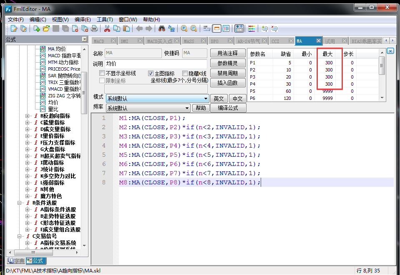400x275 pixels.
Task: Click the 插入函数 button
Action: 228,83
